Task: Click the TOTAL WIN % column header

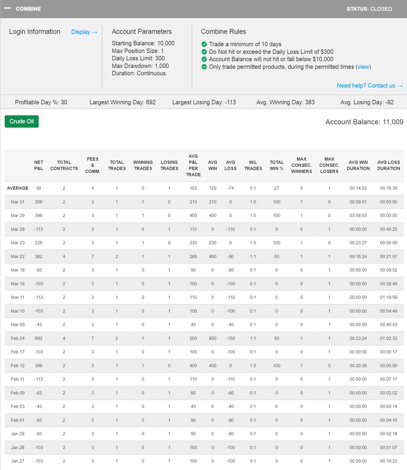Action: click(277, 165)
